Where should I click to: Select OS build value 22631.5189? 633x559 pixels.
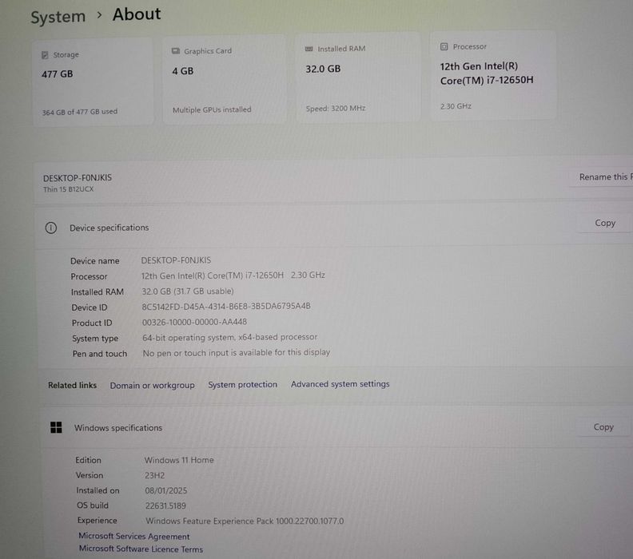(165, 505)
